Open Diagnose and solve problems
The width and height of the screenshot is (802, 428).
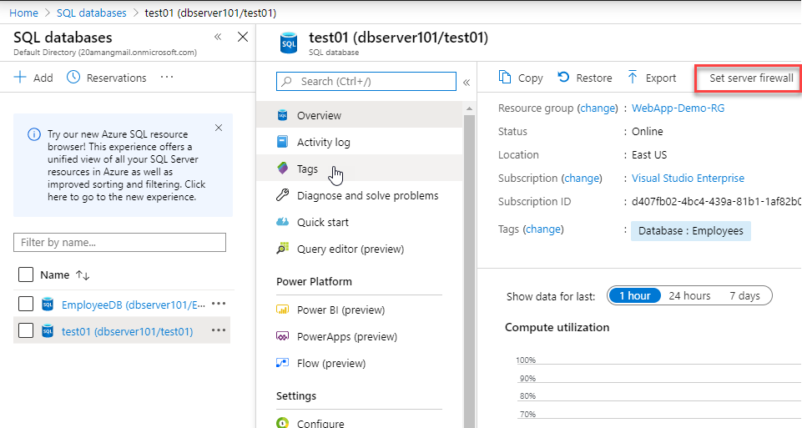point(360,195)
